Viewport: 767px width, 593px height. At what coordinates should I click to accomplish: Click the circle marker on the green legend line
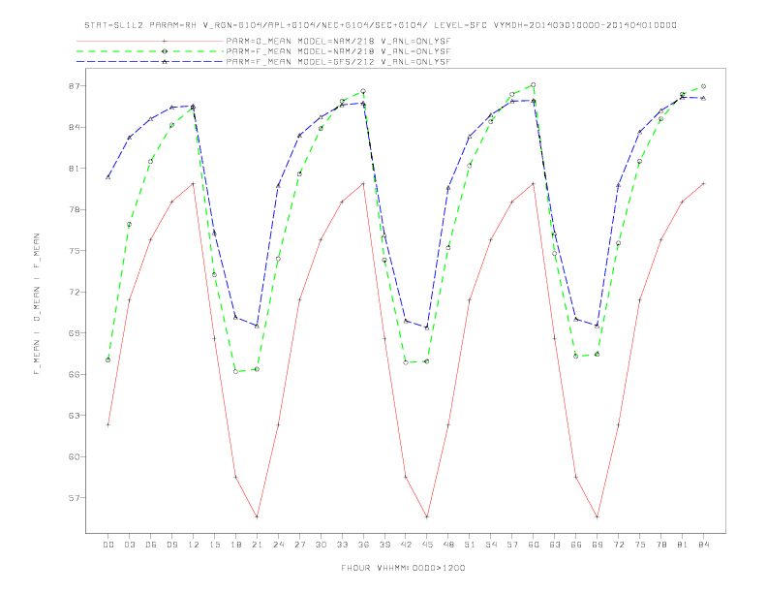tap(165, 51)
